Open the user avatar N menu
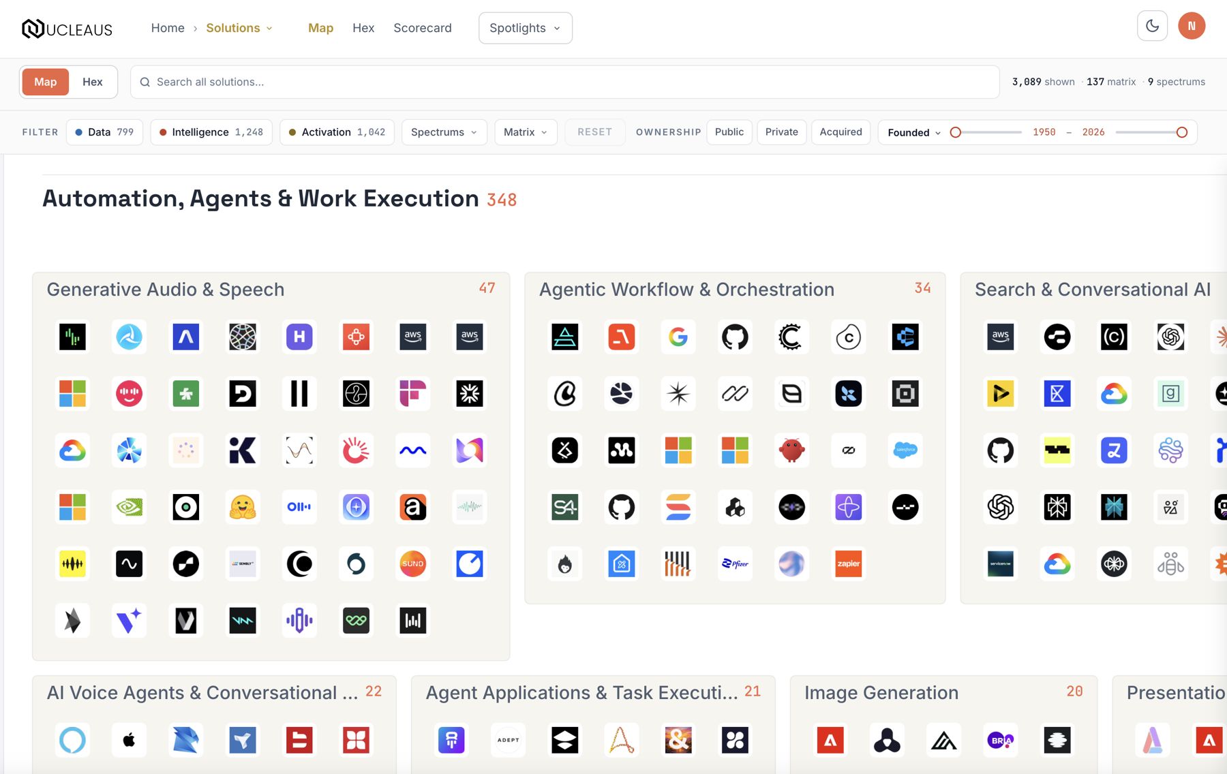 click(1192, 26)
